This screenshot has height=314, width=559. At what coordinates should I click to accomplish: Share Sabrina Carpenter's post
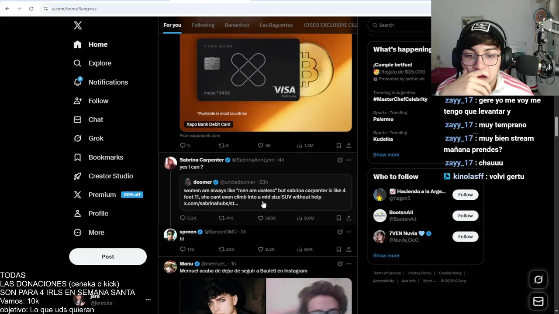click(x=349, y=218)
